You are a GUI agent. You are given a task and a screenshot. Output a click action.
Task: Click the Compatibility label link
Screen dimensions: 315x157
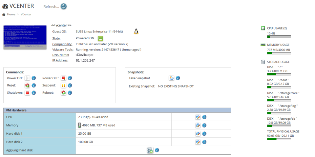click(x=62, y=44)
